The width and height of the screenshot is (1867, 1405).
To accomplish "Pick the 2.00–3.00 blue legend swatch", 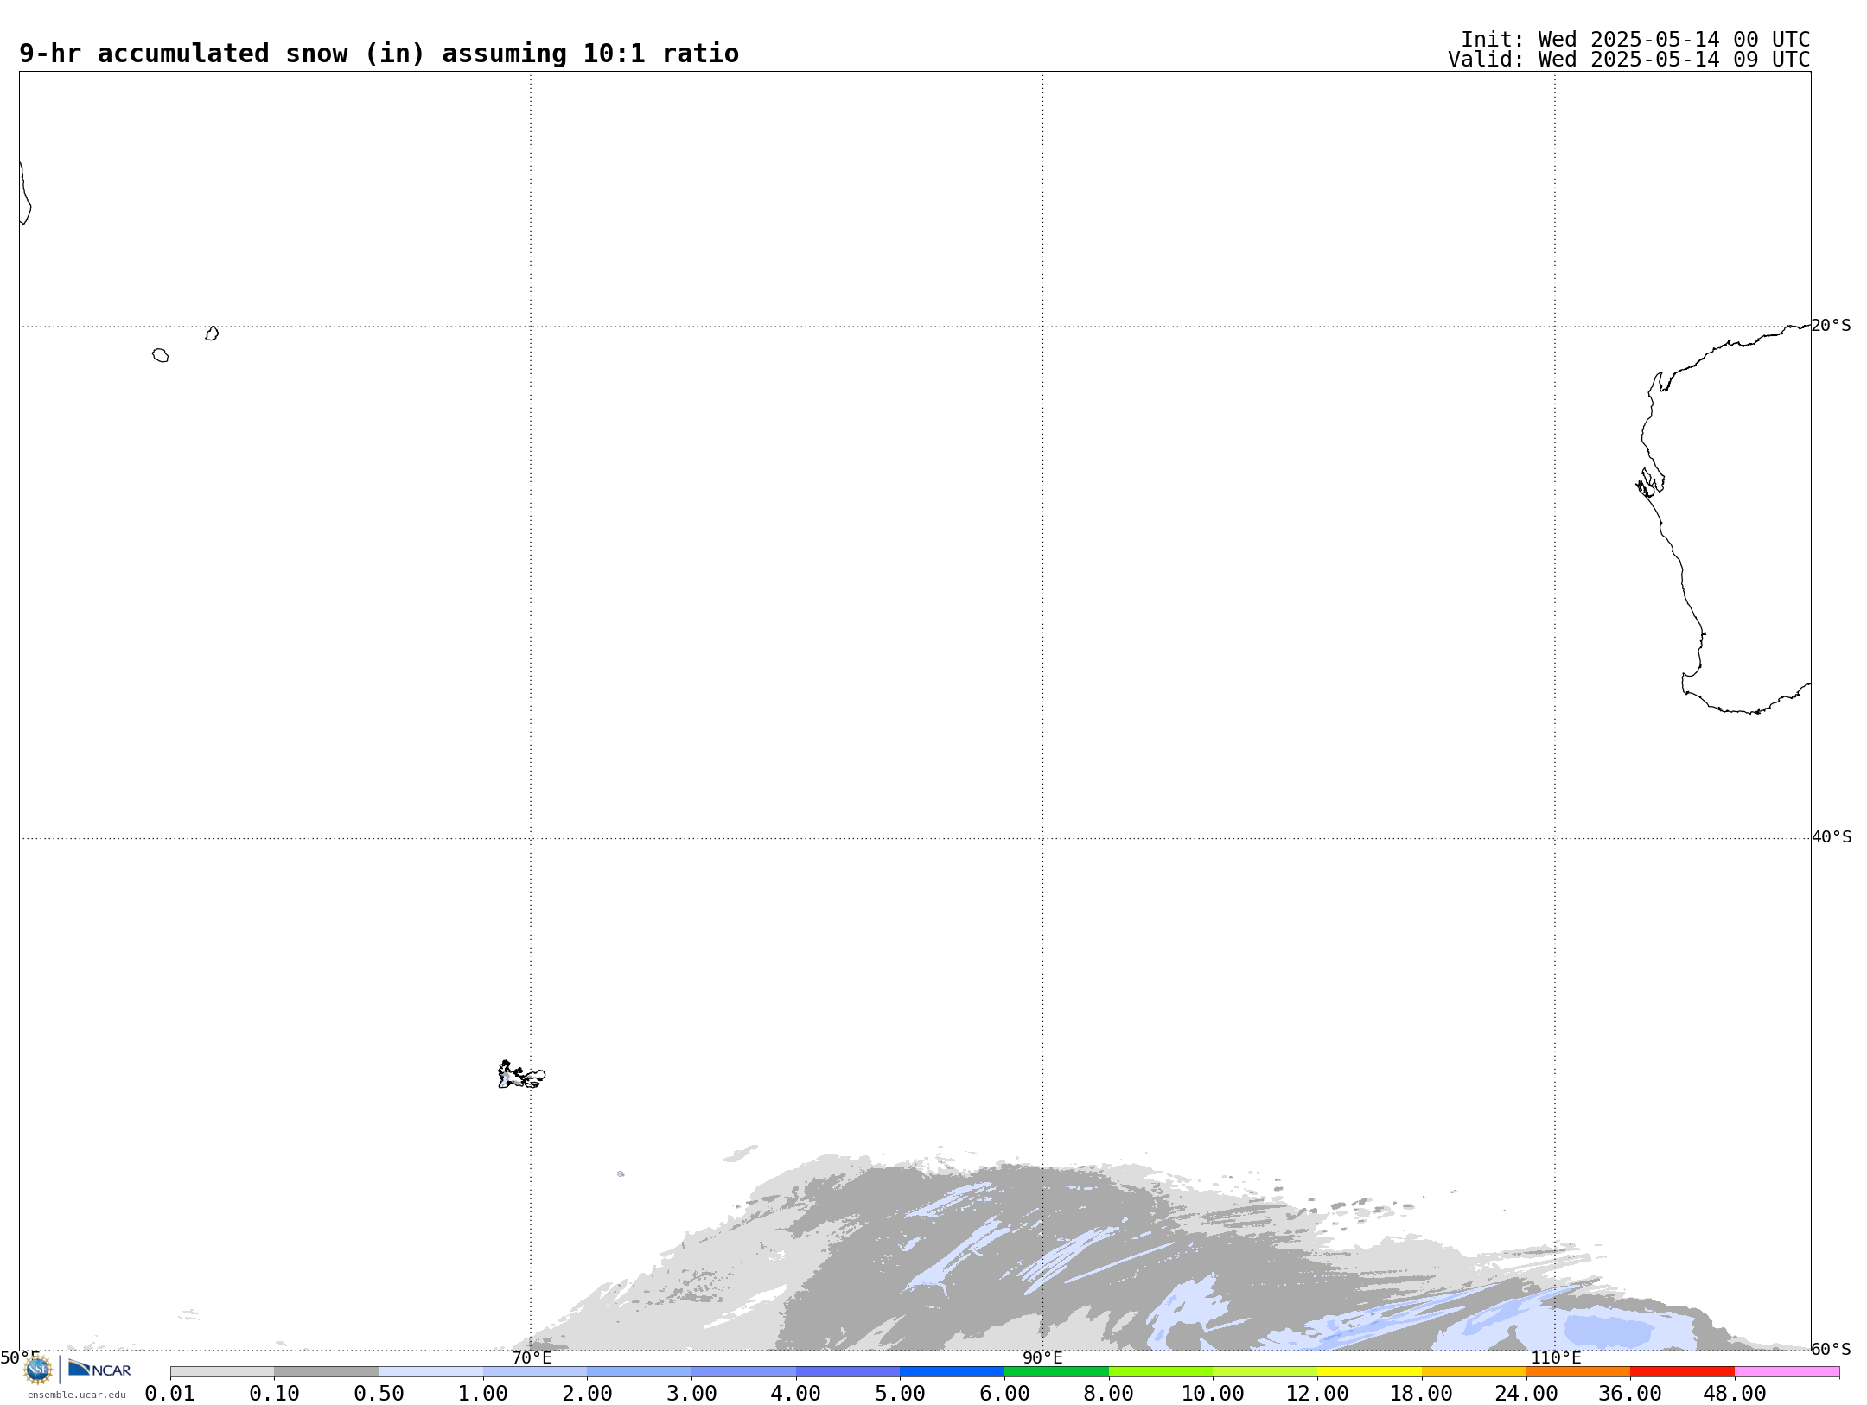I will (x=640, y=1372).
